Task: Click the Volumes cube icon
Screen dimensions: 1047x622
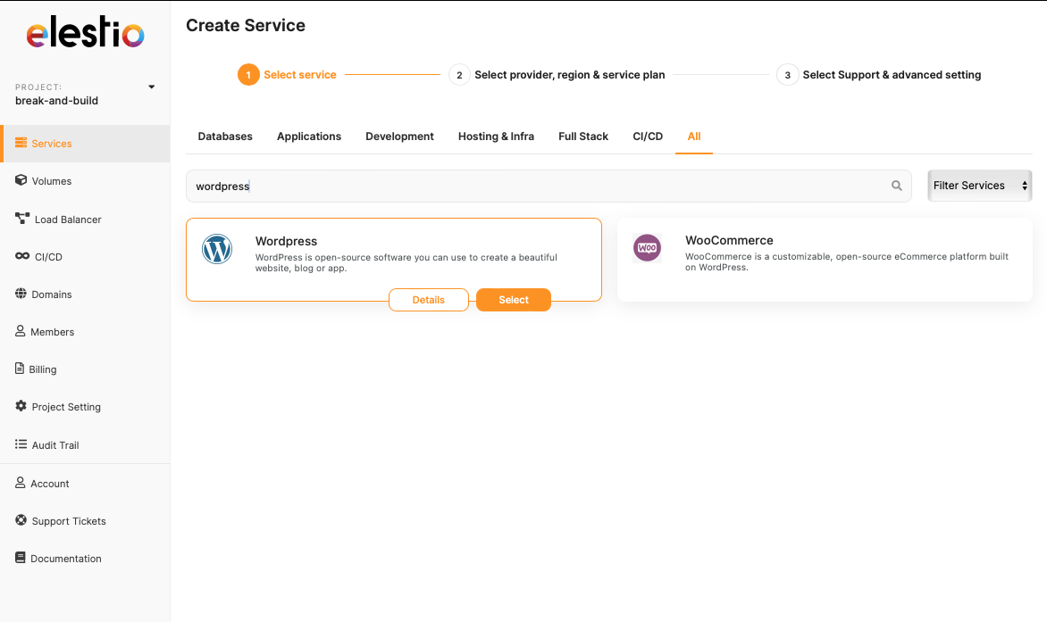Action: (x=21, y=180)
